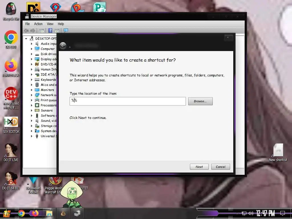Click Next in the shortcut wizard
Viewport: 292px width, 219px height.
[x=199, y=167]
